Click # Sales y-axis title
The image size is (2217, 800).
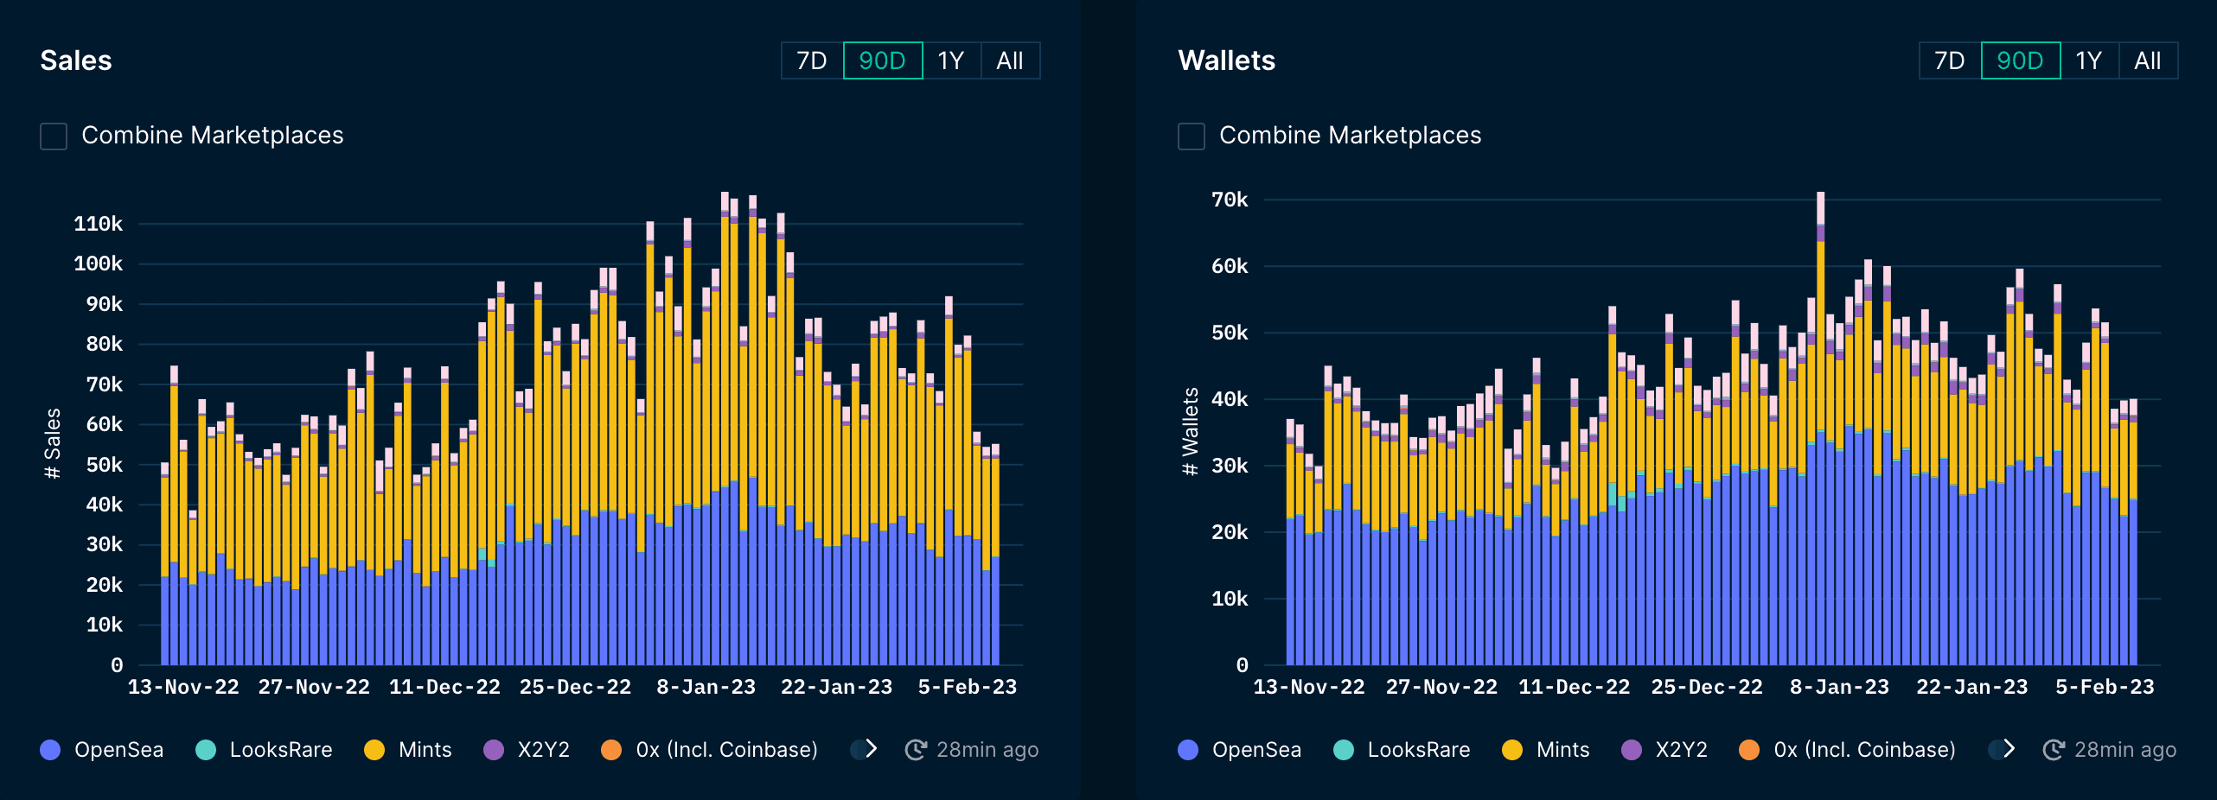click(53, 443)
